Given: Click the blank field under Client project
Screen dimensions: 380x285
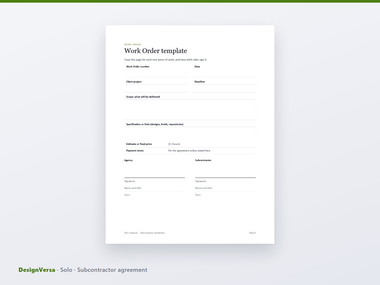Looking at the screenshot, I should [156, 88].
